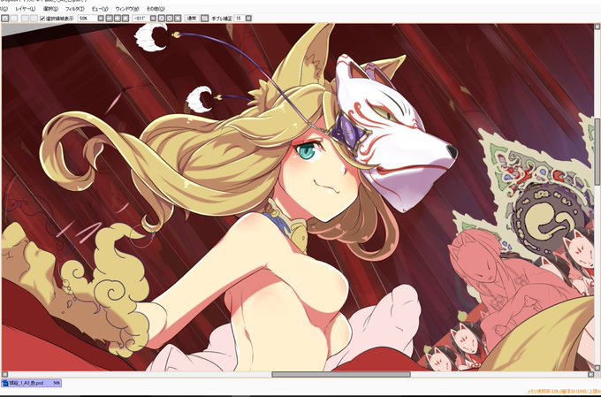The height and width of the screenshot is (397, 601).
Task: Click the horizontal scrollbar left arrow
Action: [4, 374]
